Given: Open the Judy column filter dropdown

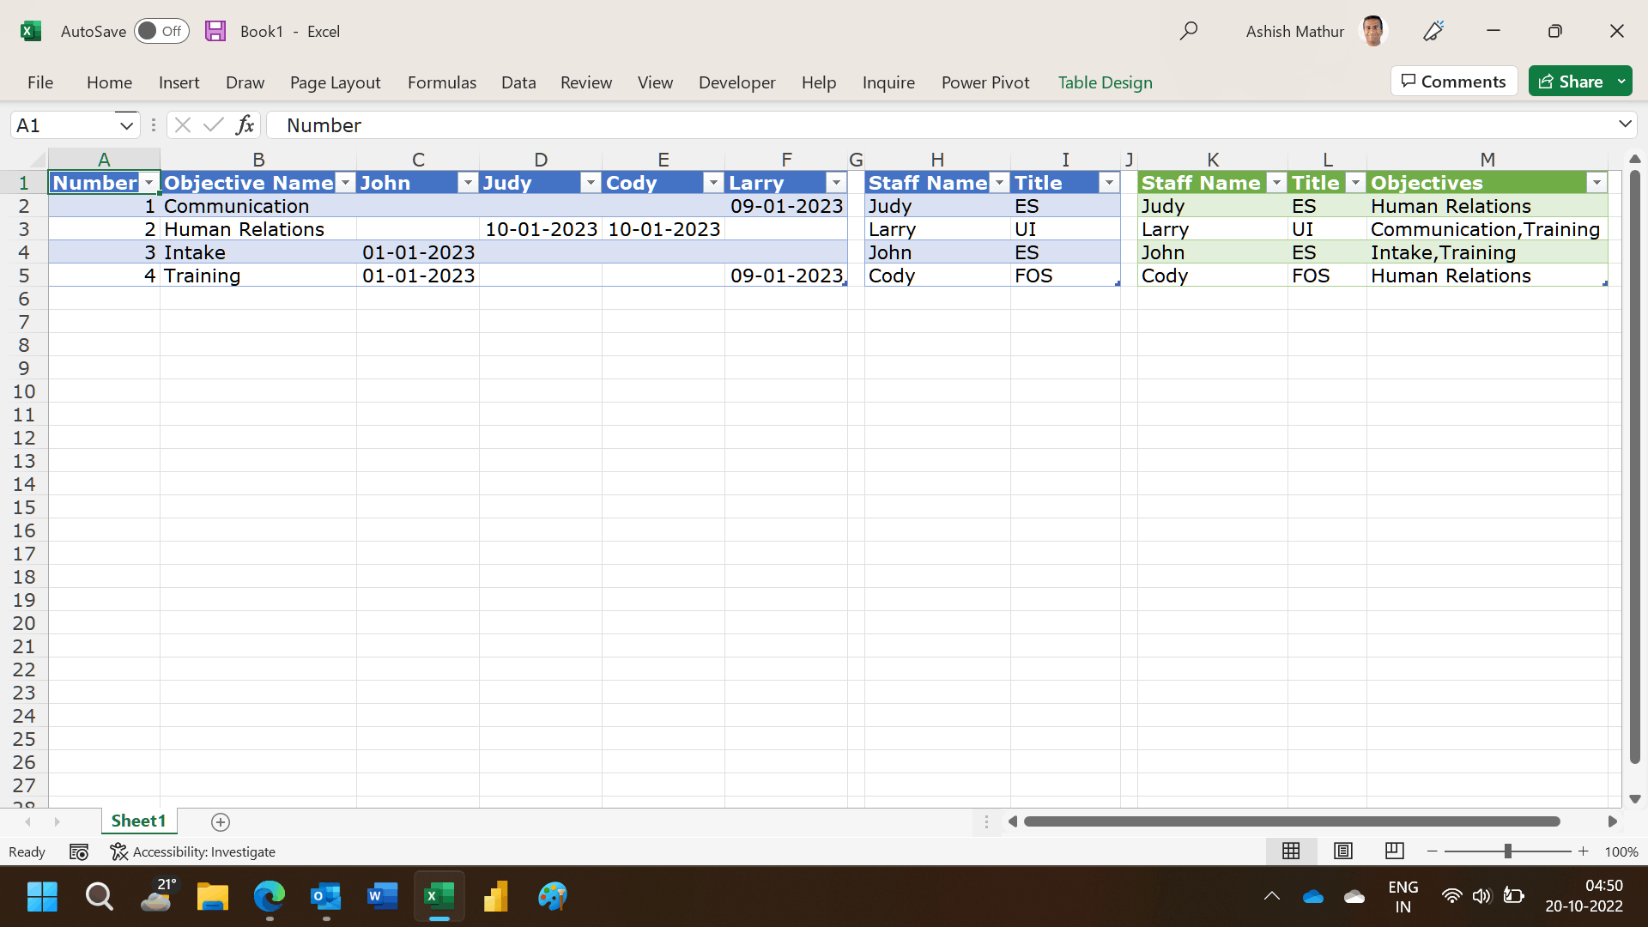Looking at the screenshot, I should point(591,183).
